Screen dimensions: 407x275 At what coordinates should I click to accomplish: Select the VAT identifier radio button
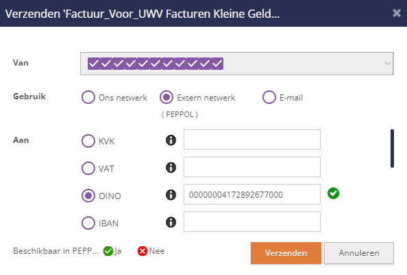pos(88,168)
